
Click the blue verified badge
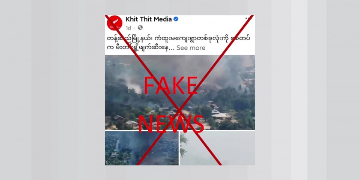point(176,19)
